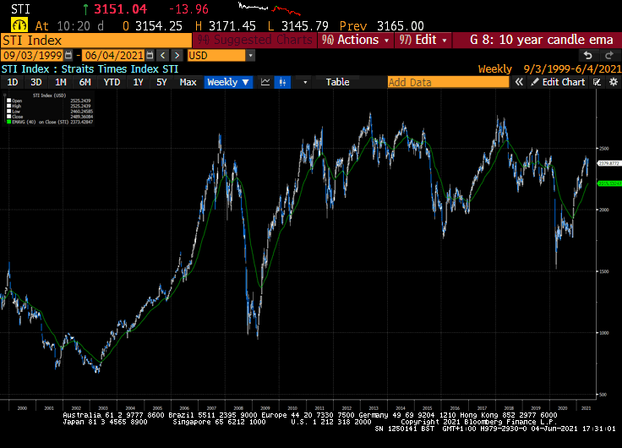Screen dimensions: 622x448
Task: Redo the chart change
Action: 608,56
